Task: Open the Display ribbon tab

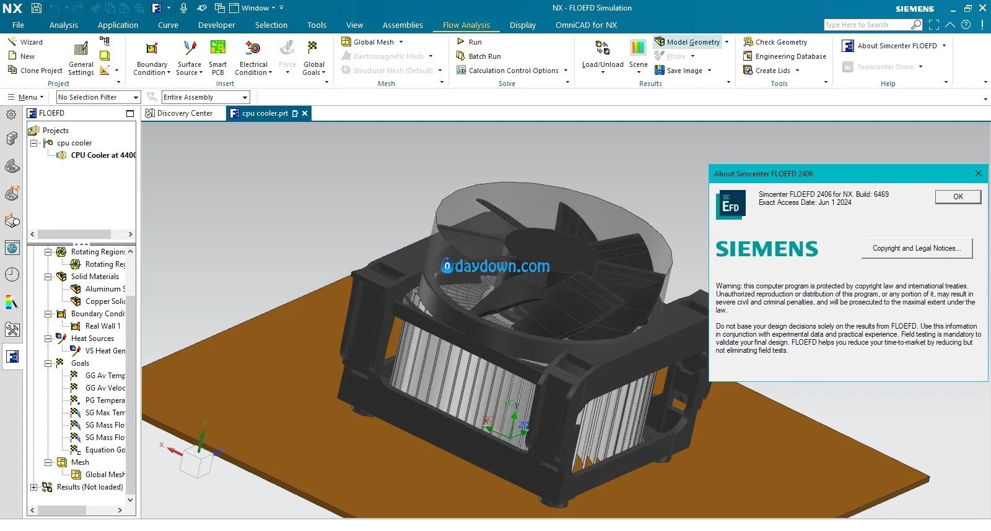Action: (x=523, y=25)
